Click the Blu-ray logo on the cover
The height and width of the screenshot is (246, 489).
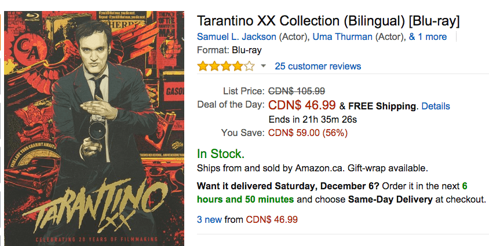pyautogui.click(x=31, y=16)
